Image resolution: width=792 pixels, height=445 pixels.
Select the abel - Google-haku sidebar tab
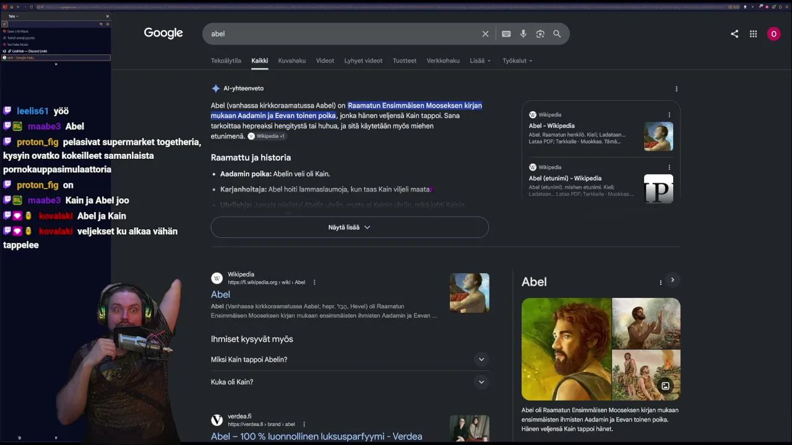[x=56, y=57]
